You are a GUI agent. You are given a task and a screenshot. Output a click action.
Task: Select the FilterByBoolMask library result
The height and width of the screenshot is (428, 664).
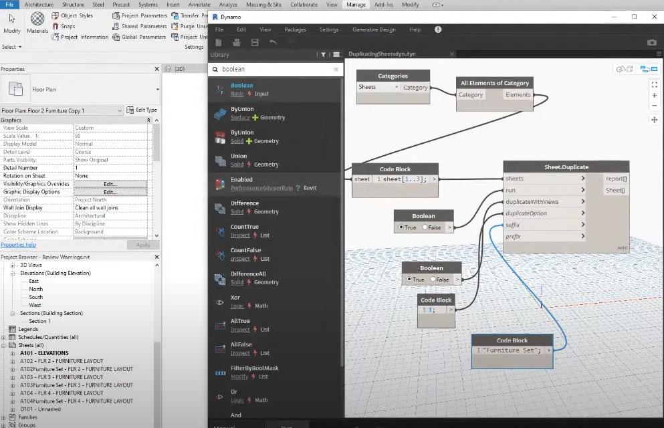[x=274, y=372]
